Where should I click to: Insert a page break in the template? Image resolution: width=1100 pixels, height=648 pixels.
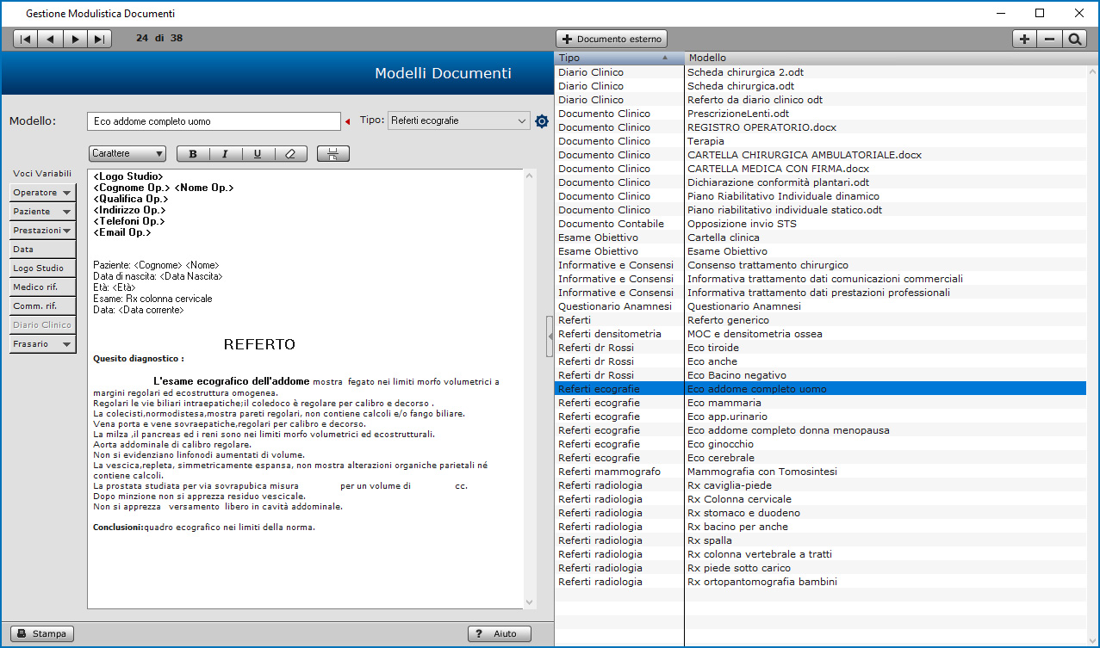pyautogui.click(x=332, y=154)
